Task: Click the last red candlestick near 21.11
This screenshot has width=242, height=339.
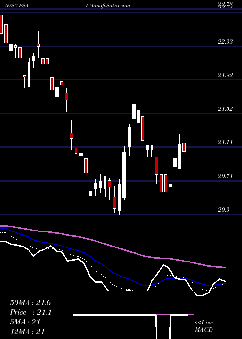Action: tap(184, 147)
